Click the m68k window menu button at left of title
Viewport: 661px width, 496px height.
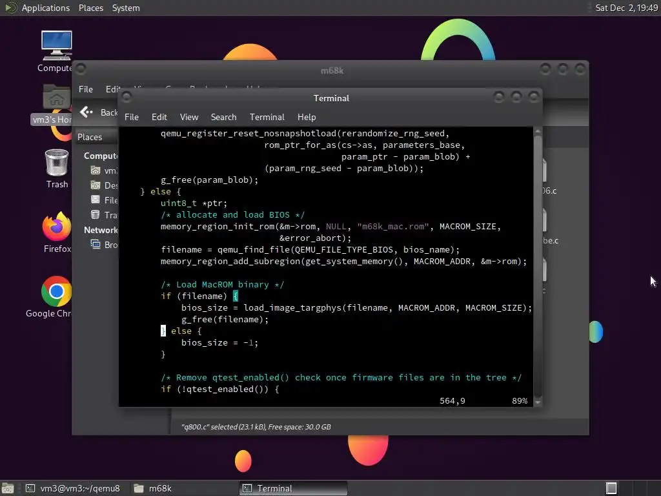(x=81, y=68)
